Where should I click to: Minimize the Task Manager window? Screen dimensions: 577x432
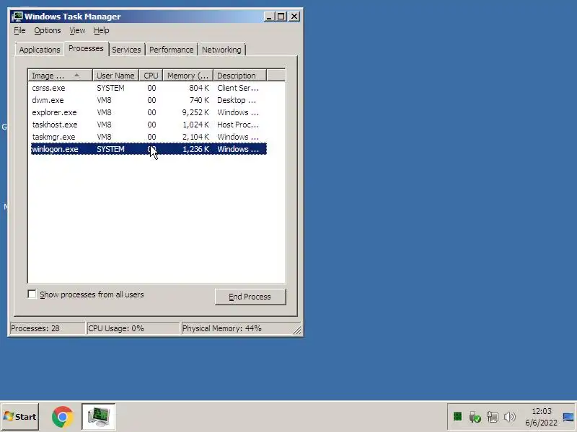coord(269,17)
